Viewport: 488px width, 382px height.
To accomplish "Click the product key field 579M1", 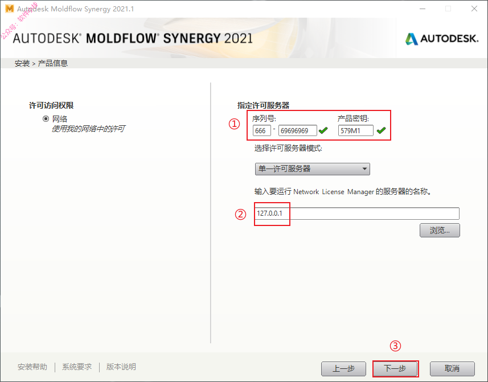I will (x=356, y=130).
